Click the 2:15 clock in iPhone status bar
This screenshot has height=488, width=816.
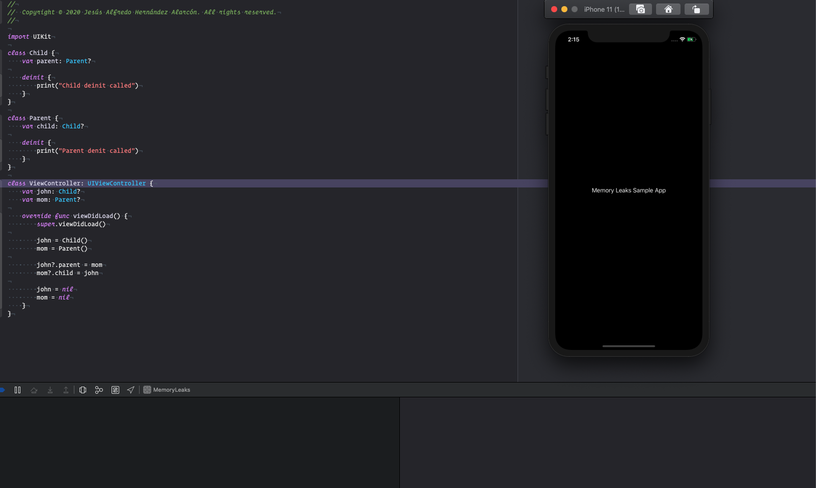574,39
